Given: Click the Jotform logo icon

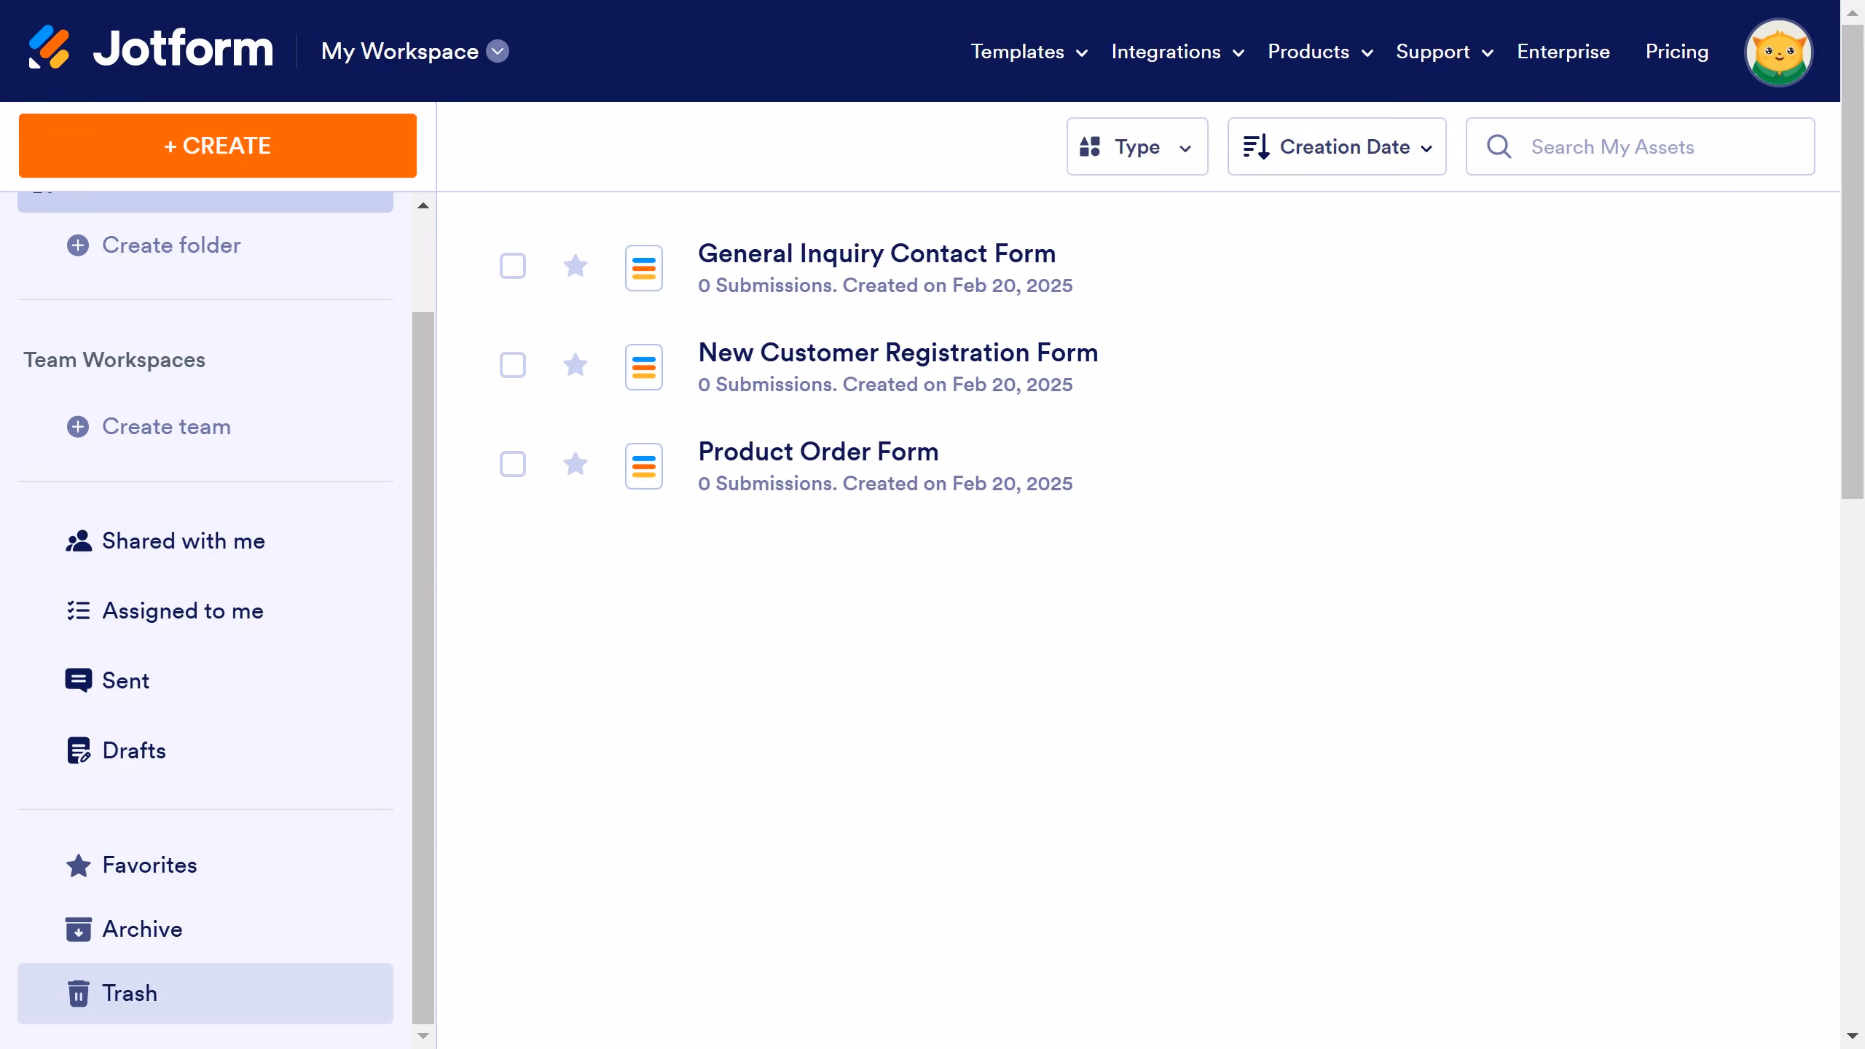Looking at the screenshot, I should (x=49, y=48).
